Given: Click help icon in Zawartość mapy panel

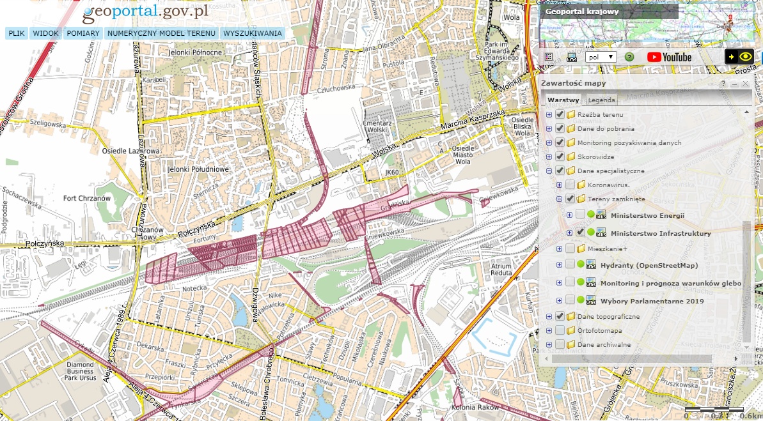Looking at the screenshot, I should (723, 84).
